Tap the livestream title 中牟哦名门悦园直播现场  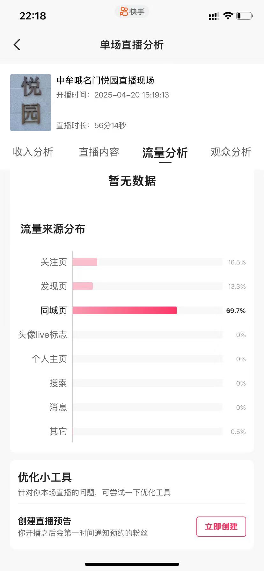105,80
